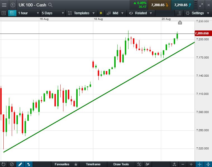Screen dimensions: 212x167
Task: Toggle the crosshair plus button
Action: pyautogui.click(x=200, y=164)
